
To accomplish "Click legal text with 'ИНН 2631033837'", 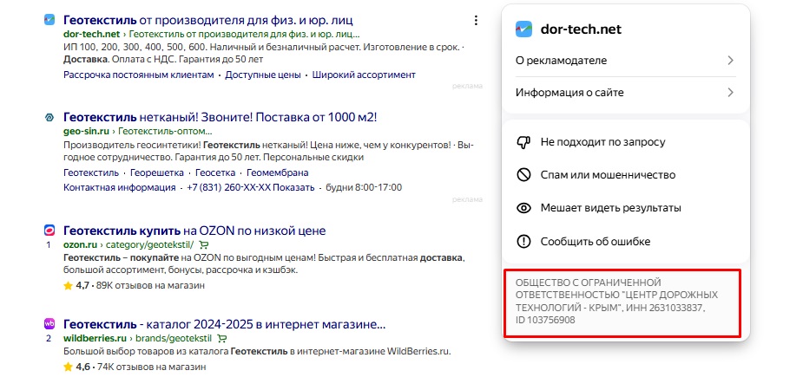I will click(x=616, y=302).
